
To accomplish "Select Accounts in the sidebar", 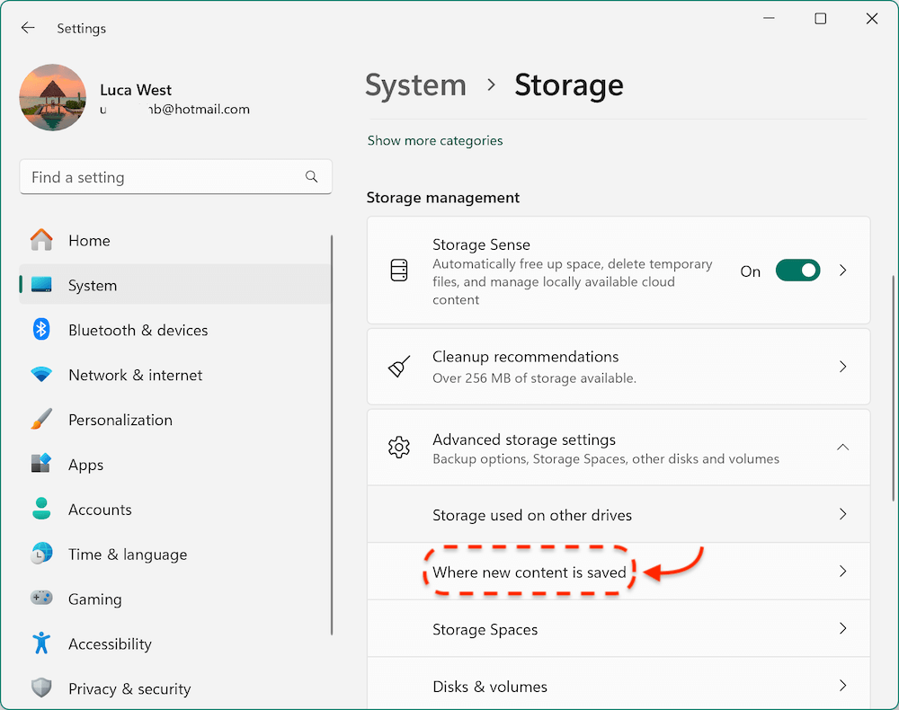I will [100, 510].
